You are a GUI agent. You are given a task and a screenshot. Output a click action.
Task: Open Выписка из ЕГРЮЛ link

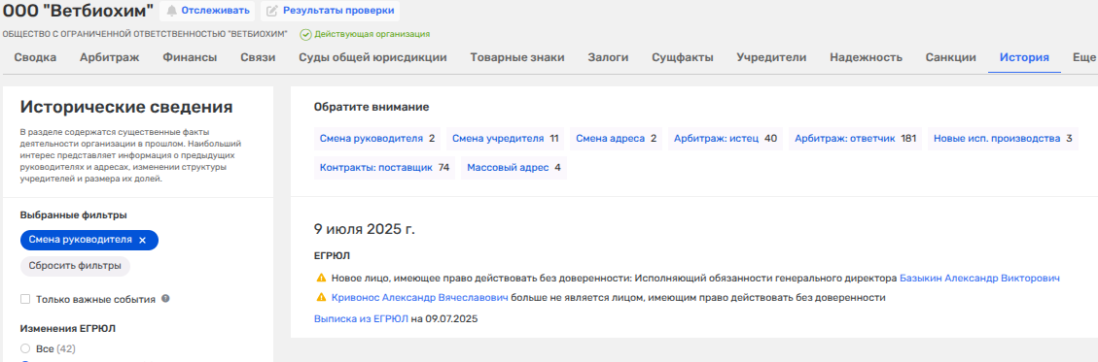click(361, 318)
